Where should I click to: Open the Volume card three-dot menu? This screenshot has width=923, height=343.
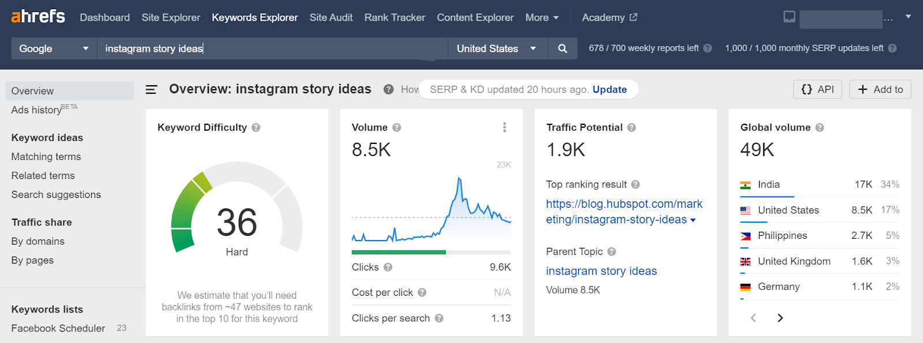pyautogui.click(x=504, y=127)
